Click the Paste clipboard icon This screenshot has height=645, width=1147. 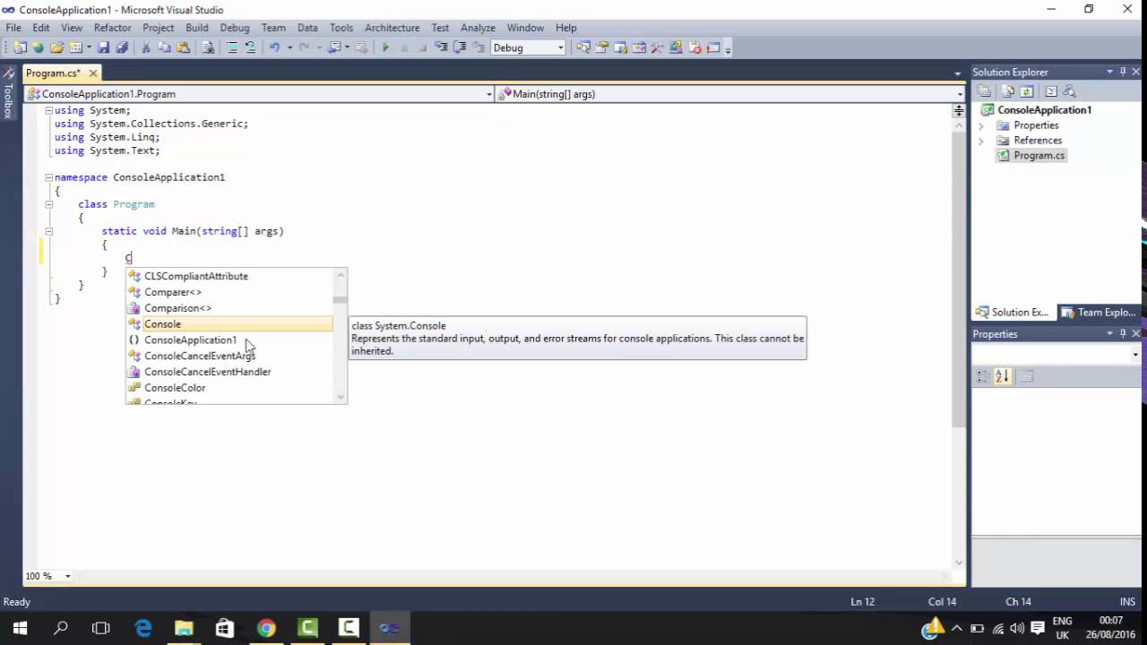pos(183,47)
